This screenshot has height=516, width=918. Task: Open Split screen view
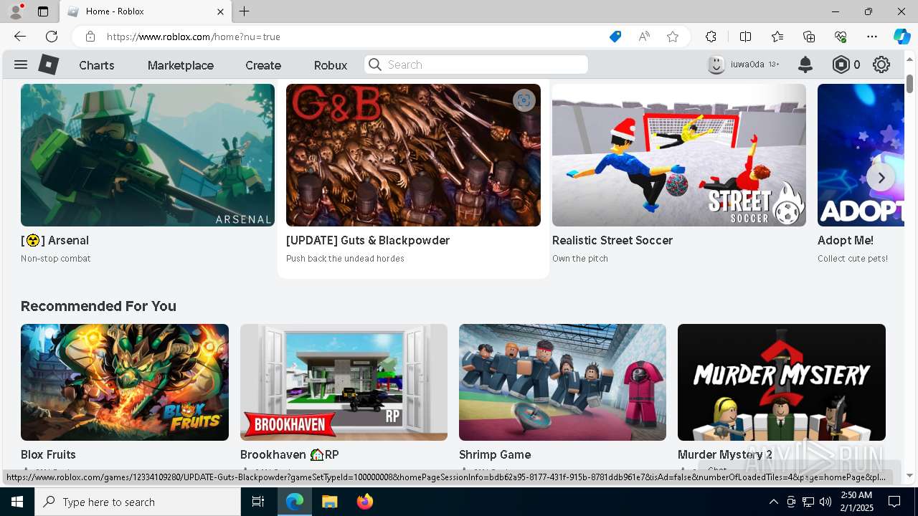745,37
